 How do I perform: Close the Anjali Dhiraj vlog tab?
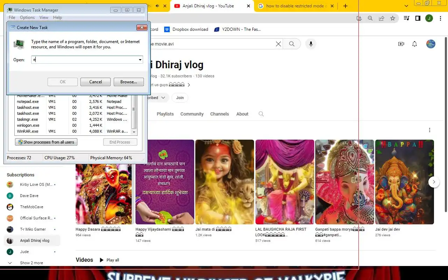point(248,6)
